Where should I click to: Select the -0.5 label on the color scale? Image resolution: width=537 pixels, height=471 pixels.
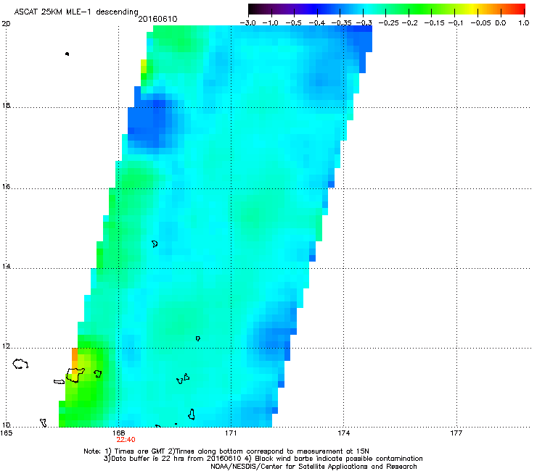click(x=293, y=23)
